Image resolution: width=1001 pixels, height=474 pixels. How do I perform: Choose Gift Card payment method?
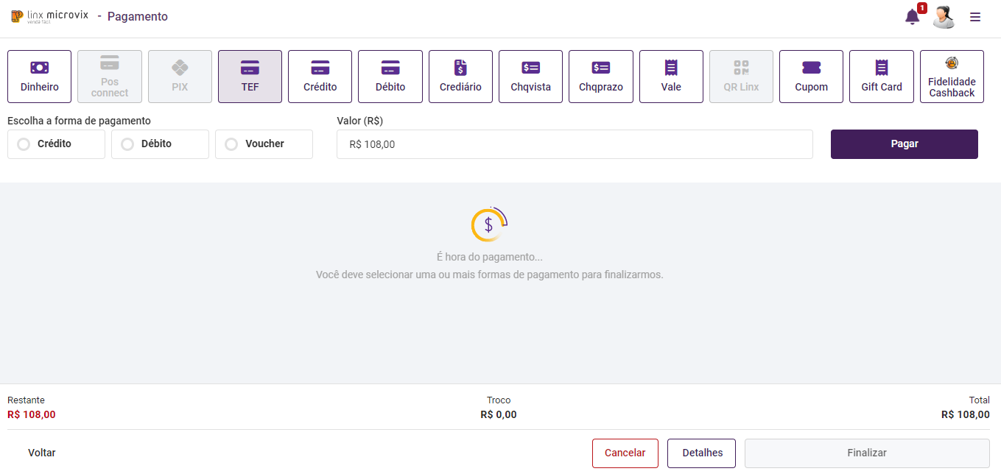coord(881,77)
